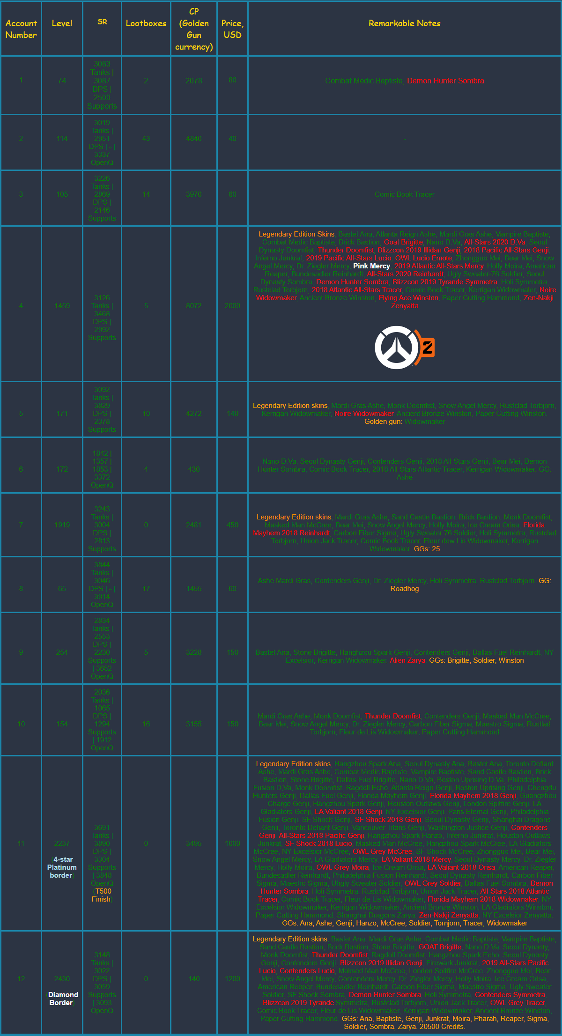Image resolution: width=562 pixels, height=1036 pixels.
Task: Select level value '1459' for account 4
Action: coord(62,306)
